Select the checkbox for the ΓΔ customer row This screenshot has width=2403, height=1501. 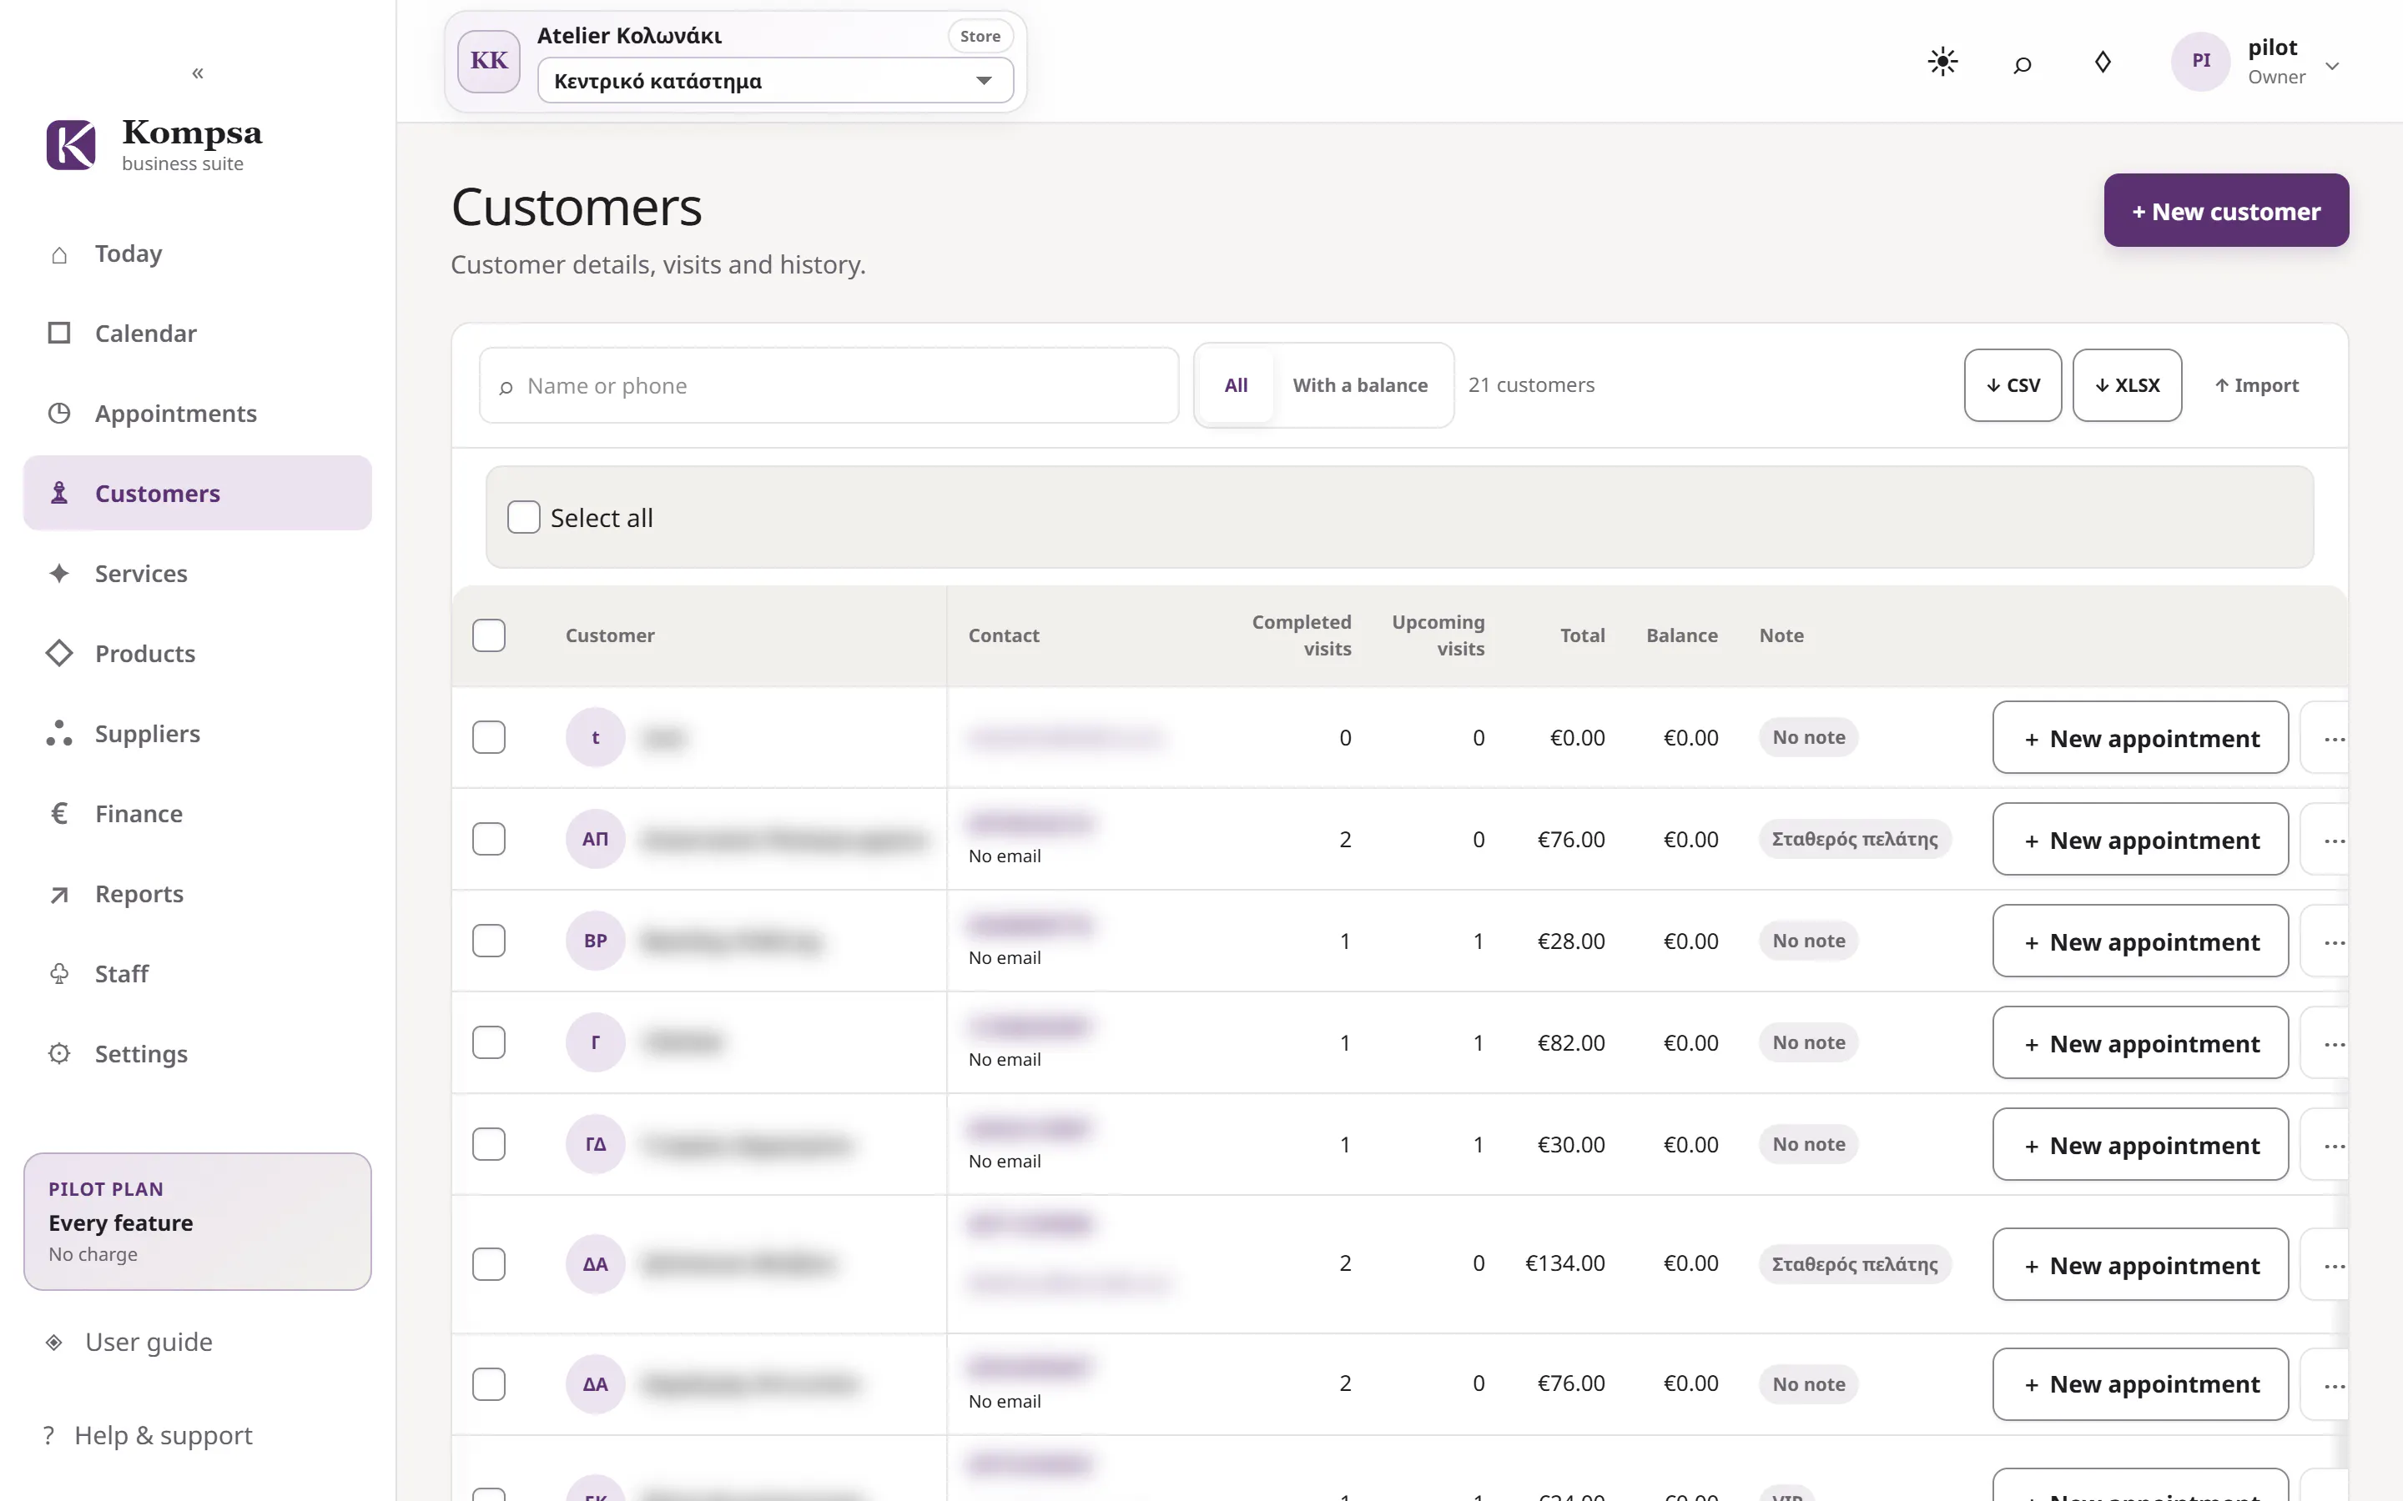pos(489,1145)
